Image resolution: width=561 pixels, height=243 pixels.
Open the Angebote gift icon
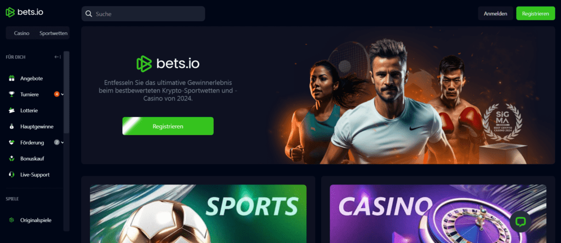click(x=12, y=78)
